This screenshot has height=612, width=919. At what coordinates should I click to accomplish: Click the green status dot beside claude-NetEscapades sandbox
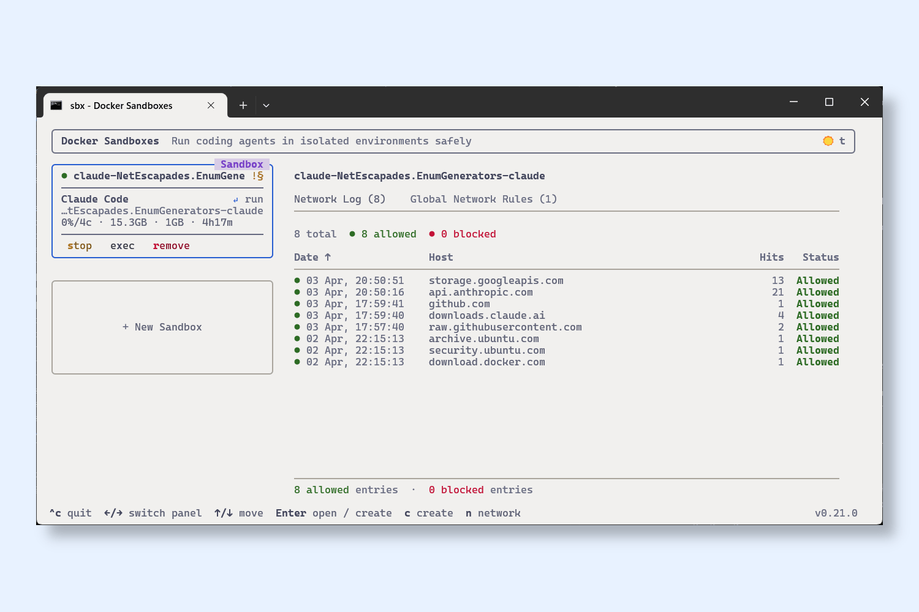pyautogui.click(x=64, y=176)
